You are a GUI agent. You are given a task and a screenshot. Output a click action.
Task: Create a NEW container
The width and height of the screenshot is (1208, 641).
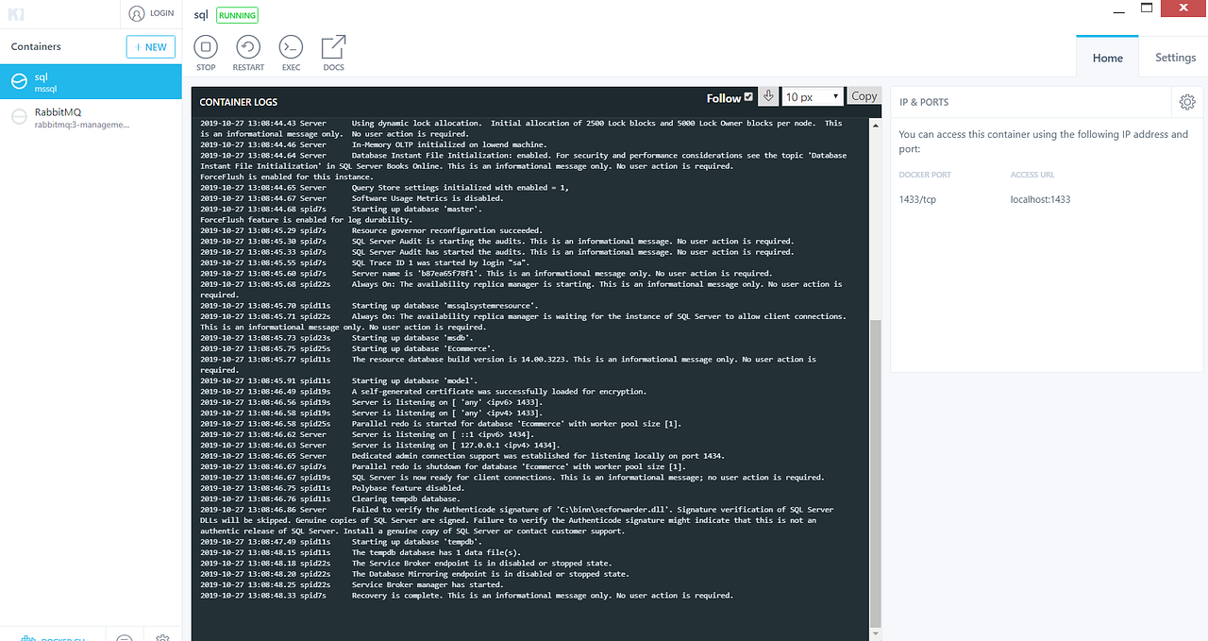150,46
